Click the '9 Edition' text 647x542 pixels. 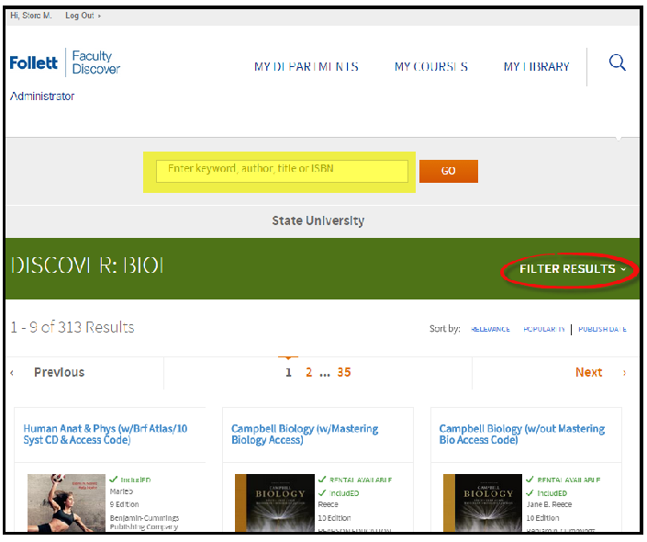point(124,504)
